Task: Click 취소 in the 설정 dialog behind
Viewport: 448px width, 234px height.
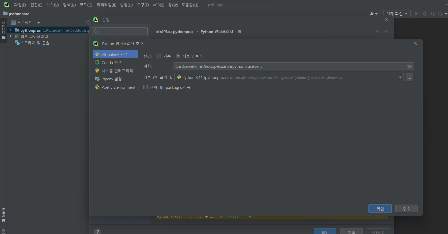Action: pyautogui.click(x=351, y=231)
